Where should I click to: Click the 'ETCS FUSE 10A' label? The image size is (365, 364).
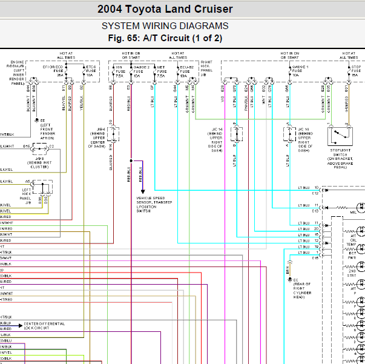click(91, 71)
